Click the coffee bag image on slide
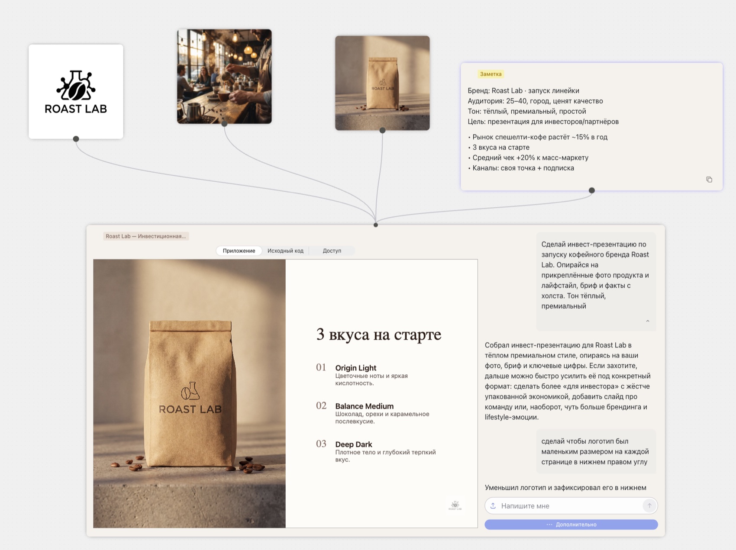736x550 pixels. pos(189,393)
